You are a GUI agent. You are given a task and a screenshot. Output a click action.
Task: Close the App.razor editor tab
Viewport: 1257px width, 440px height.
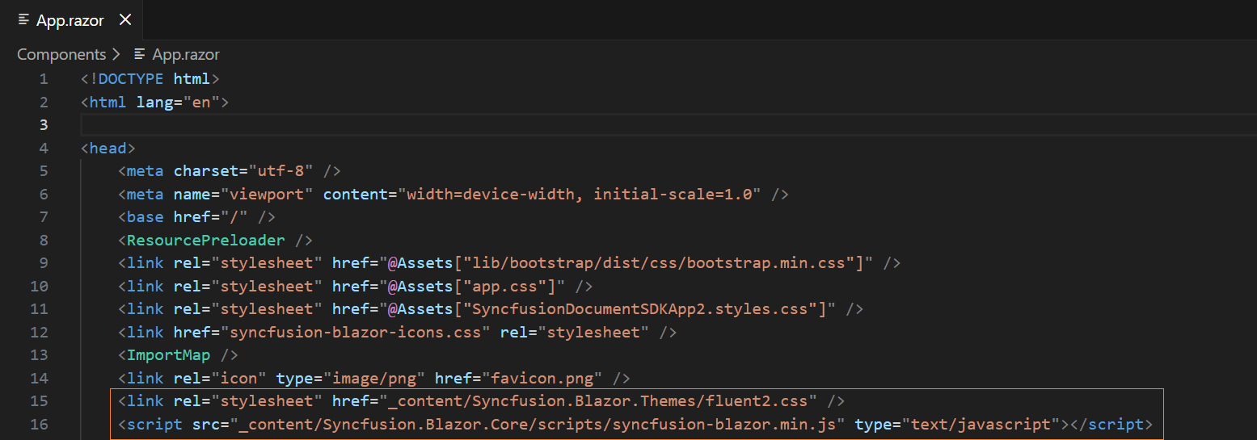(125, 20)
